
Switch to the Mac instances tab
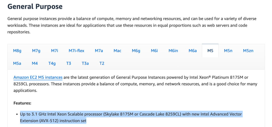point(117,51)
